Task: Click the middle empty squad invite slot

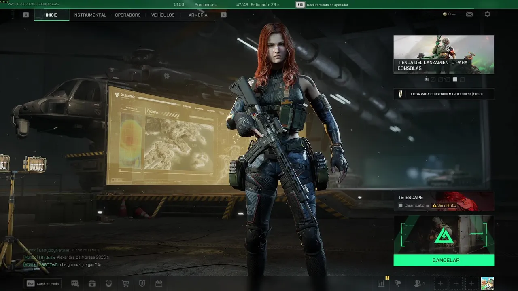Action: click(456, 284)
